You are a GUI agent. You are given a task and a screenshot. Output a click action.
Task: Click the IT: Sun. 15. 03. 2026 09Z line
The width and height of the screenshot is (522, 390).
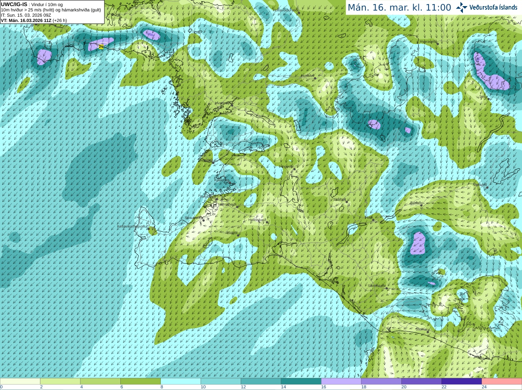coord(26,15)
